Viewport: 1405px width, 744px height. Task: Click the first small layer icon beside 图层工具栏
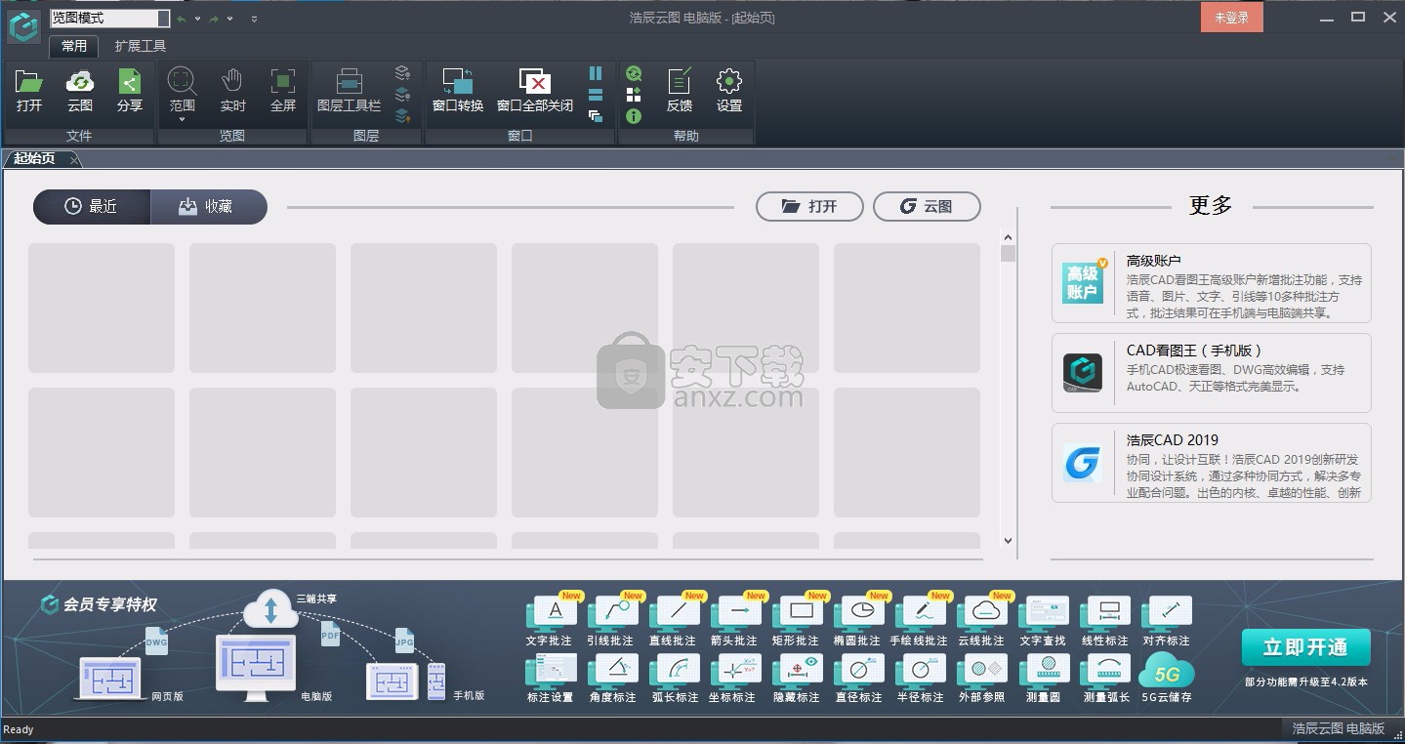pyautogui.click(x=402, y=73)
